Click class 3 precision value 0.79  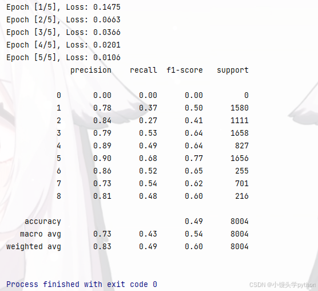(102, 133)
